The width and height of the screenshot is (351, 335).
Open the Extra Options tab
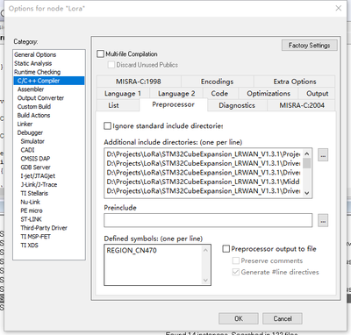[295, 82]
